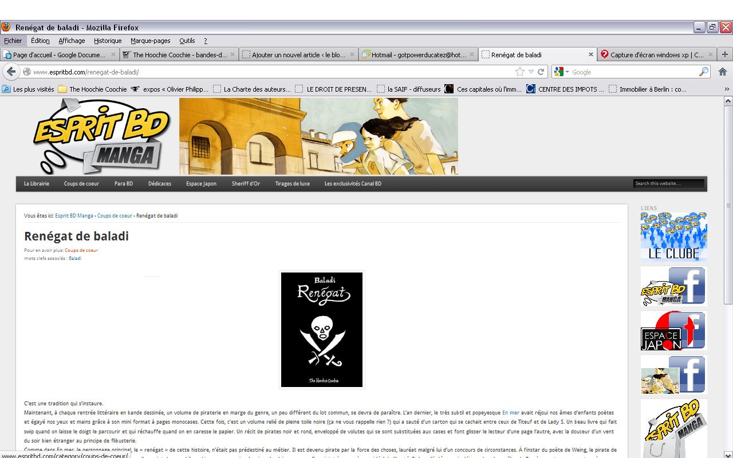The height and width of the screenshot is (458, 733).
Task: Close the Hotmail tab
Action: [x=472, y=54]
